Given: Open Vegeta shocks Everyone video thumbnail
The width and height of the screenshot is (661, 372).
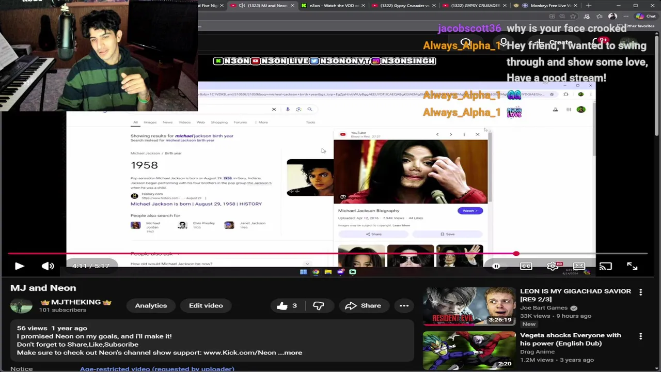Looking at the screenshot, I should coord(469,350).
